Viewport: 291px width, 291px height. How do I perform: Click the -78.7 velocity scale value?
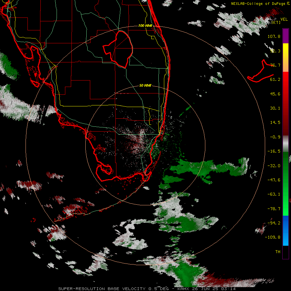click(x=274, y=209)
